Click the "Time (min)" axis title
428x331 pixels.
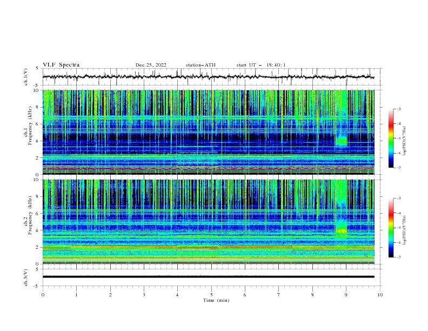pos(216,300)
